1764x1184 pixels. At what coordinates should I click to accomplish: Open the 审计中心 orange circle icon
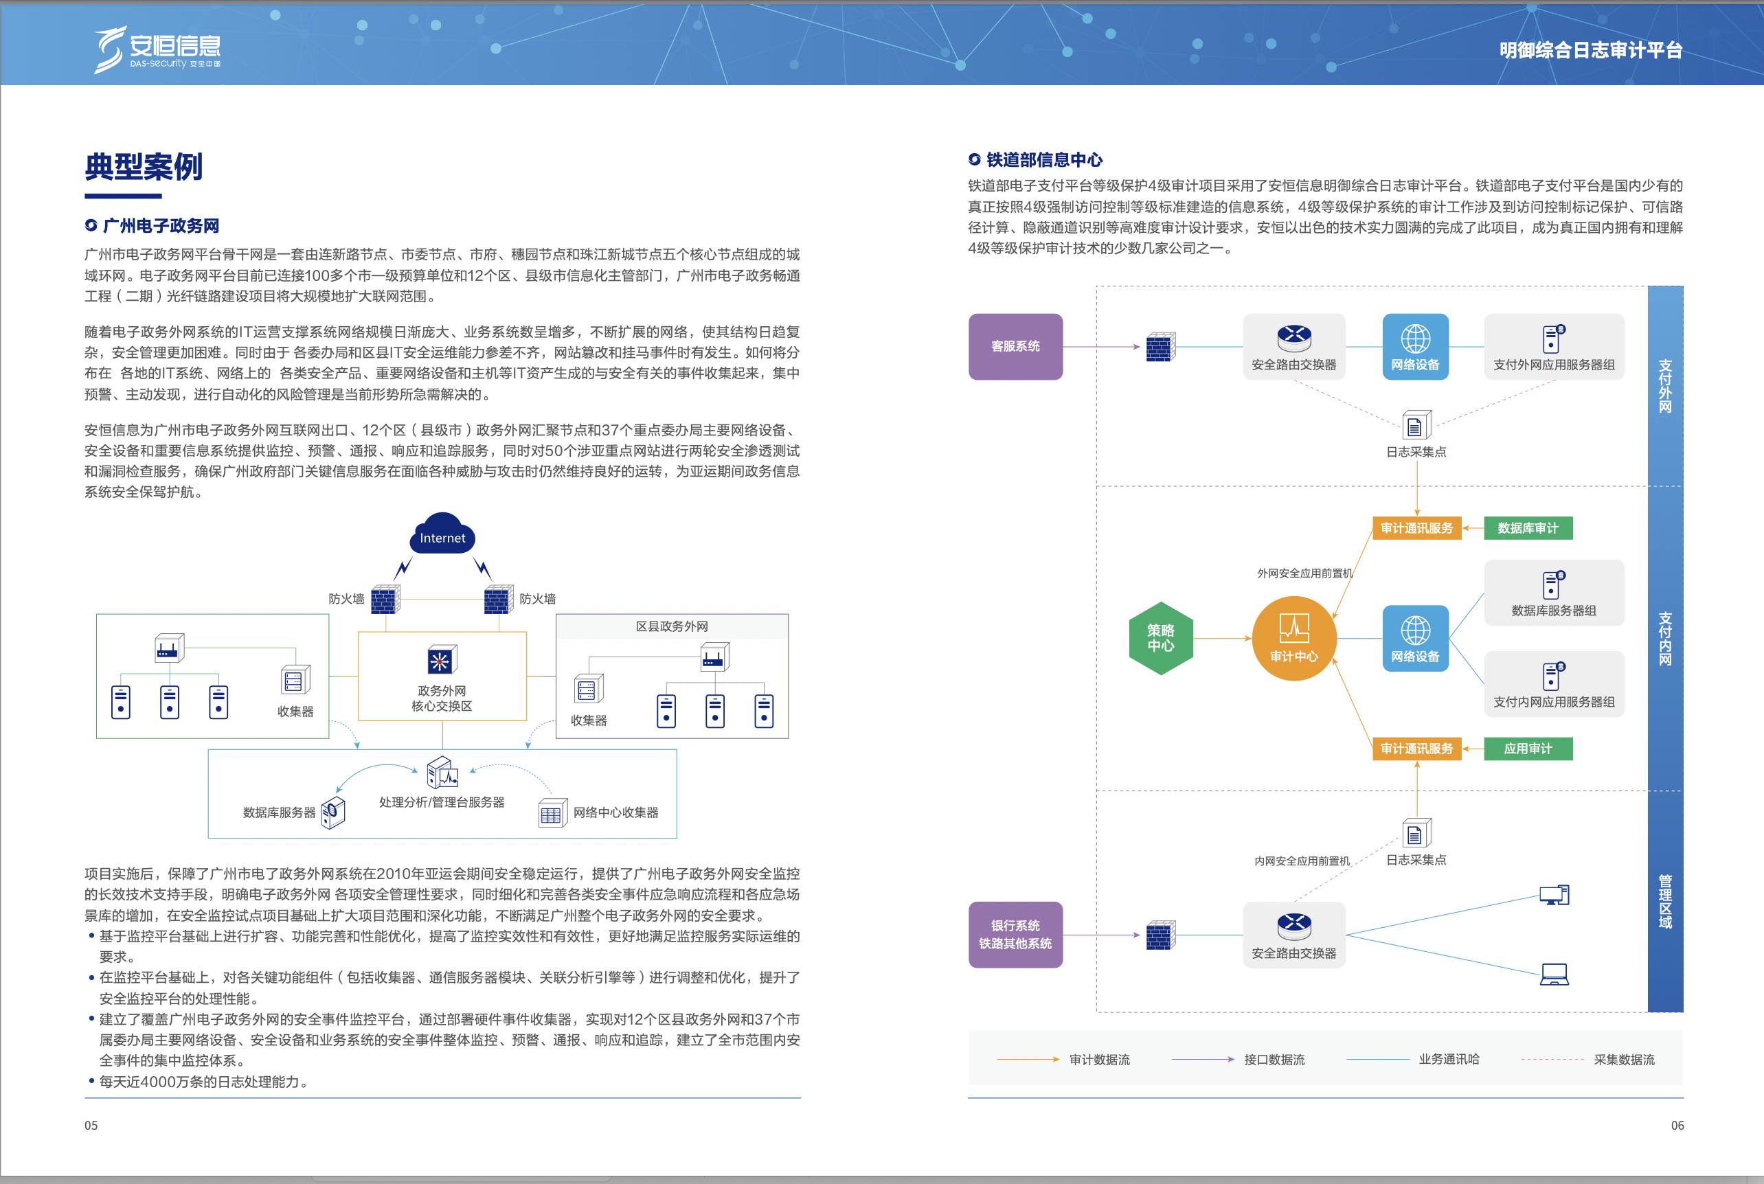1294,638
